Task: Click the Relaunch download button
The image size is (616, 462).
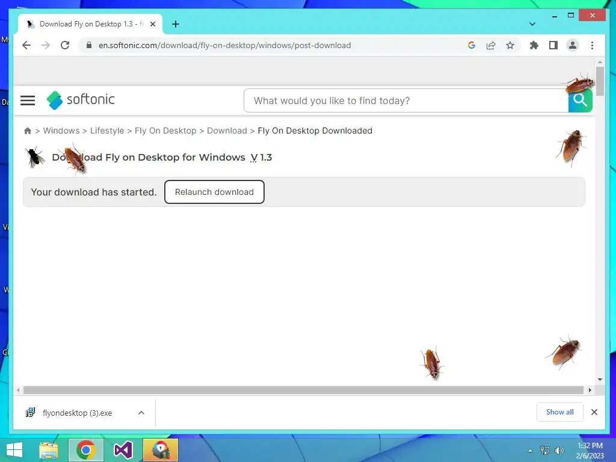Action: [214, 192]
